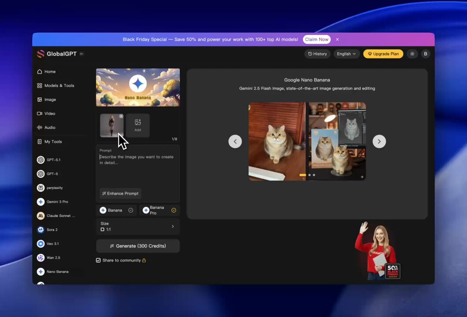Screen dimensions: 467x317
Task: Show the previous carousel image
Action: [235, 141]
